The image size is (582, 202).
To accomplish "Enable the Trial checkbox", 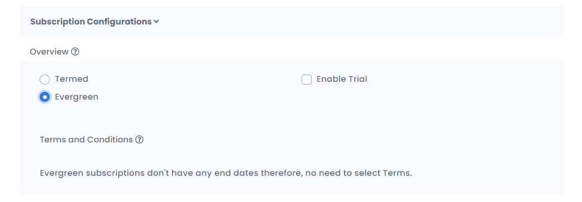I will coord(307,80).
